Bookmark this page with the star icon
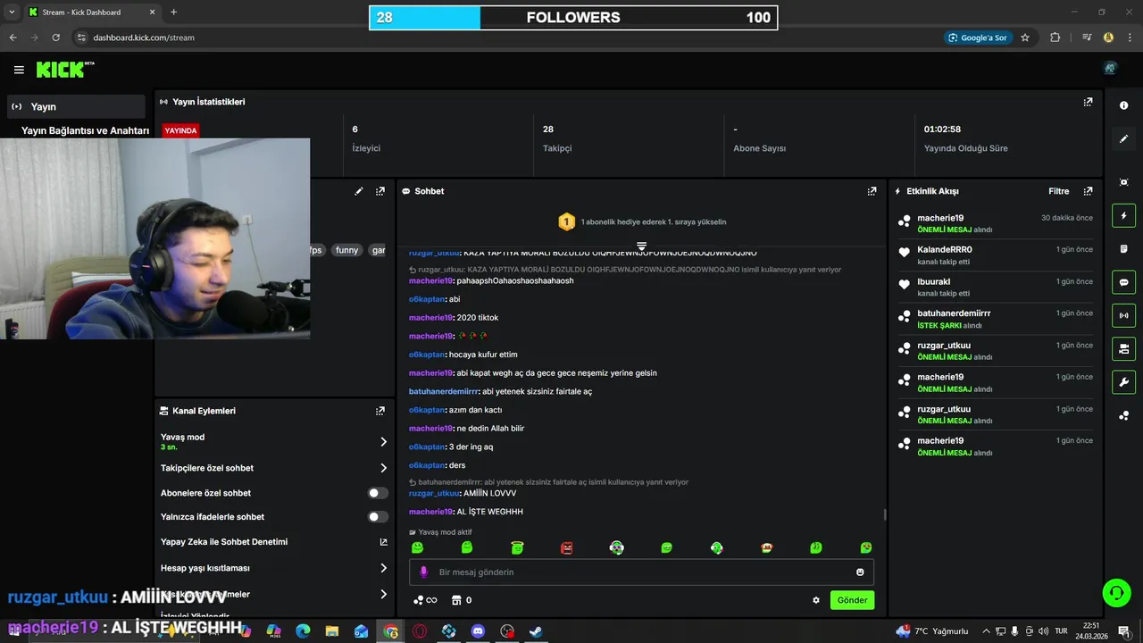 [x=1025, y=38]
